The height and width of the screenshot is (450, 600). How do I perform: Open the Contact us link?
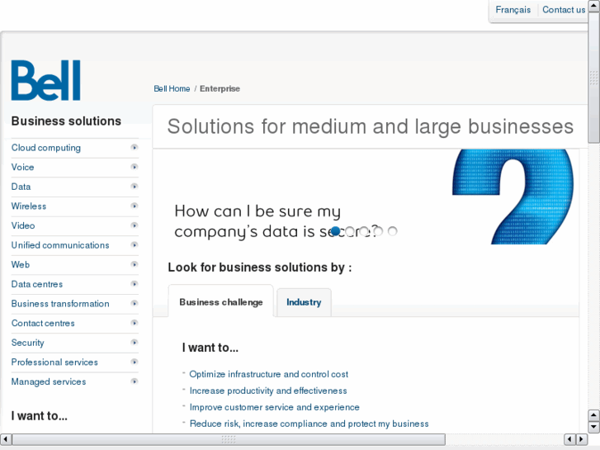point(564,10)
